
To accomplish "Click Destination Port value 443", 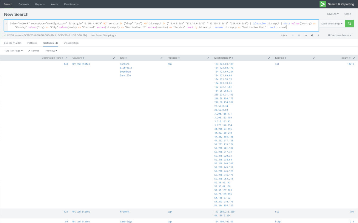I will click(x=66, y=64).
